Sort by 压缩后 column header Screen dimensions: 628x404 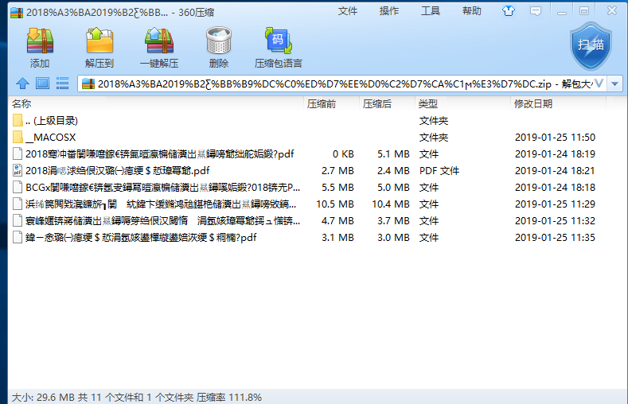click(388, 104)
